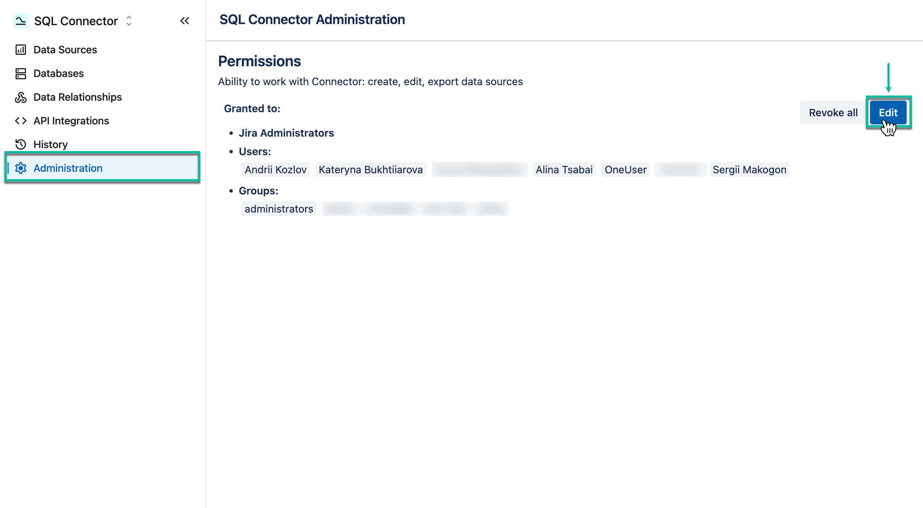
Task: Open Data Relationships via its icon
Action: pos(20,97)
